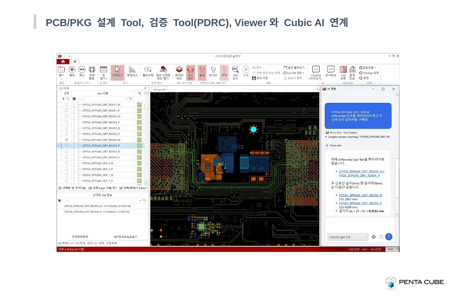The width and height of the screenshot is (456, 296).
Task: Select 레이어 색상 layer color display
Action: (x=179, y=73)
